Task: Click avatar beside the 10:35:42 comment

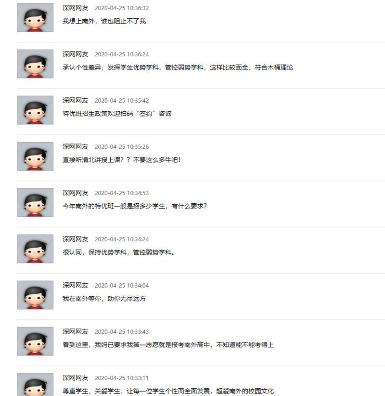Action: coord(35,110)
